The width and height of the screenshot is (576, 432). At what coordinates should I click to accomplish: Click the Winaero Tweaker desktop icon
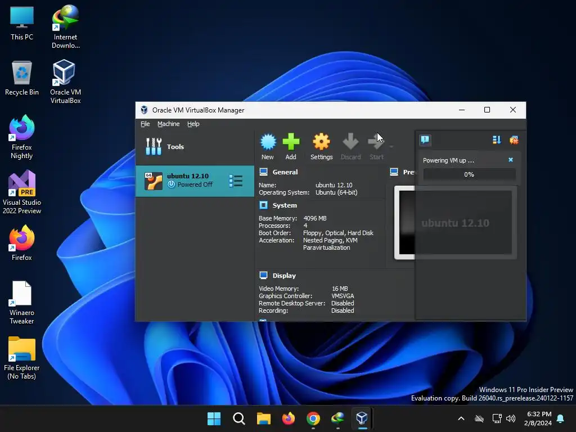(22, 302)
